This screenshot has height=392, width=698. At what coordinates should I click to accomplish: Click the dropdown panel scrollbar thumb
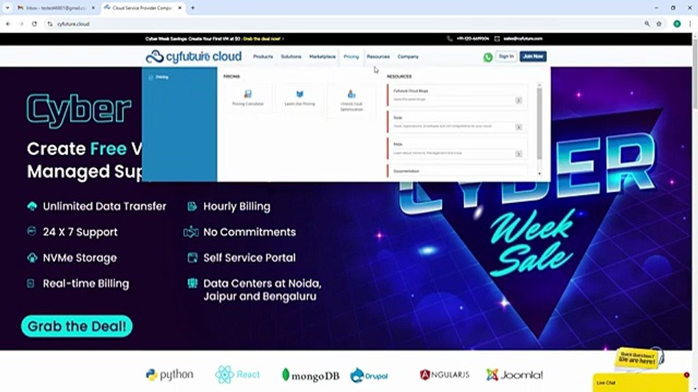click(539, 124)
